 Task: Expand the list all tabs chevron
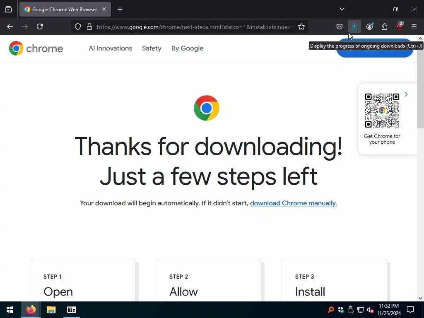342,9
